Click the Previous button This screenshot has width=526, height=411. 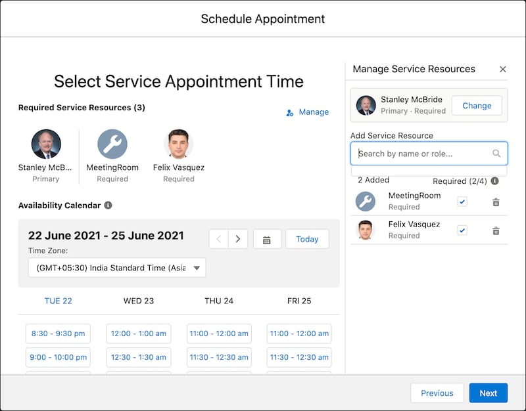pos(437,393)
